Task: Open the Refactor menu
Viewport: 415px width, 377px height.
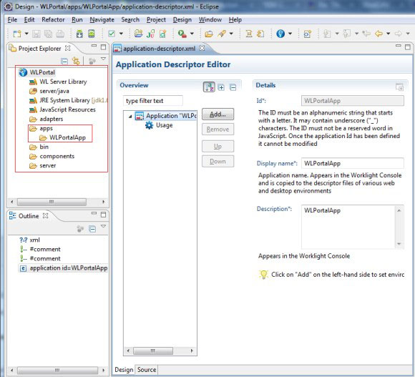Action: tap(53, 20)
